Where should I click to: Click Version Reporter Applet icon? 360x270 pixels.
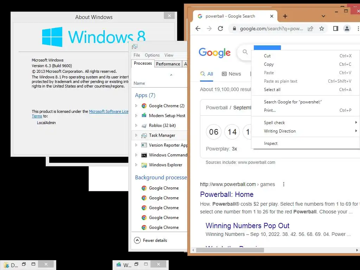144,145
